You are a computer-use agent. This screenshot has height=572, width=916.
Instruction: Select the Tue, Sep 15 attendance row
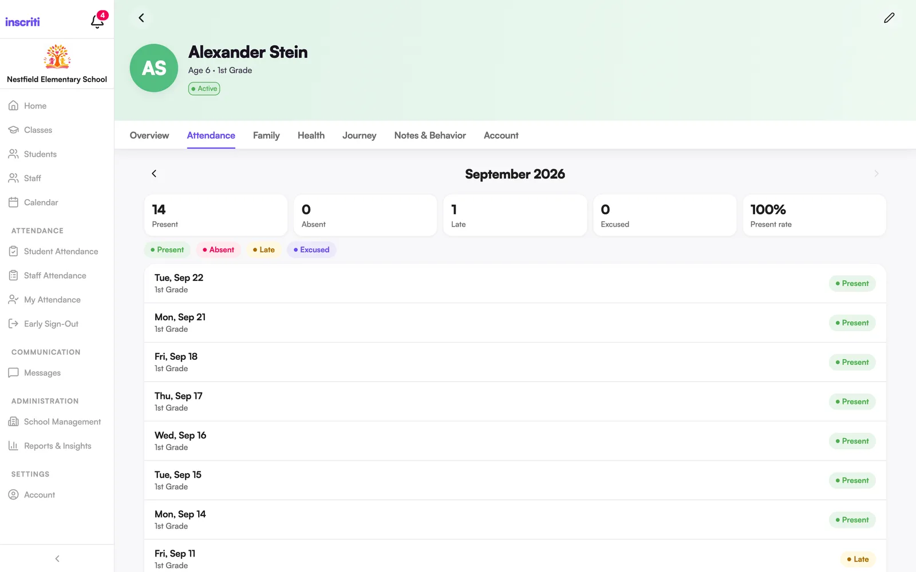click(x=515, y=480)
